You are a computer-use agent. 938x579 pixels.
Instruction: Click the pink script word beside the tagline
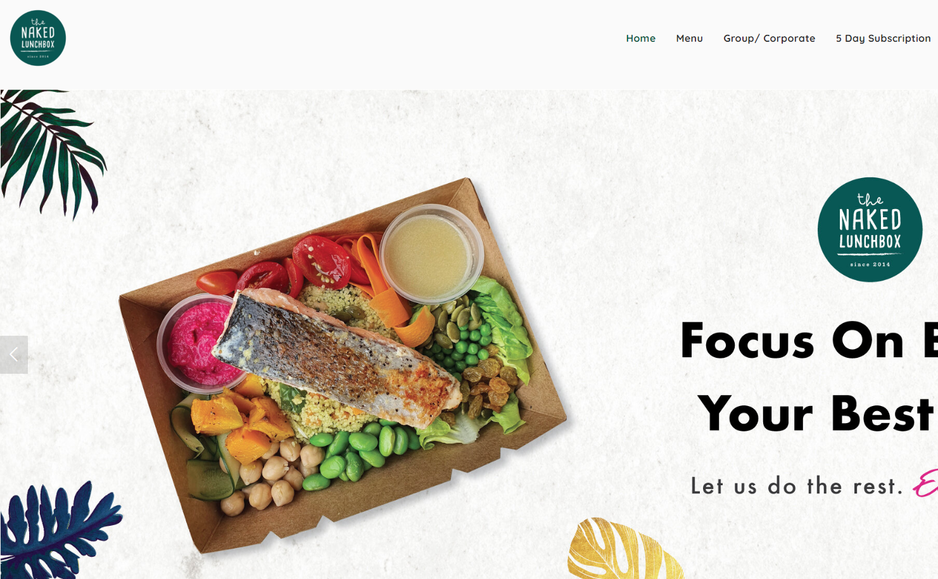pyautogui.click(x=925, y=484)
